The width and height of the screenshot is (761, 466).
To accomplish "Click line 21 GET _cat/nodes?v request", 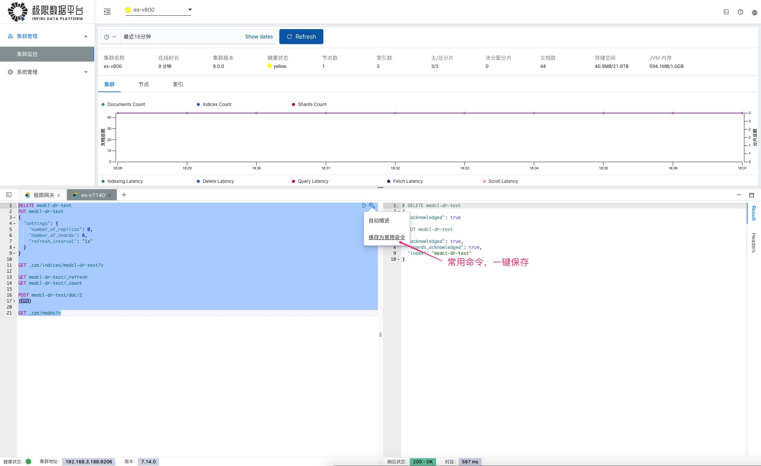I will pos(40,313).
